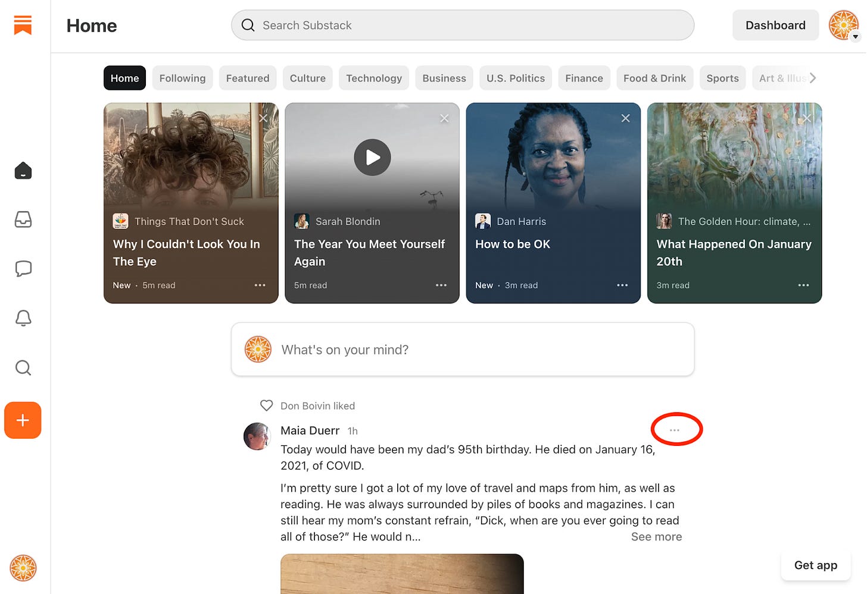Select the Home tab
Screen dimensions: 867x594
pyautogui.click(x=124, y=78)
